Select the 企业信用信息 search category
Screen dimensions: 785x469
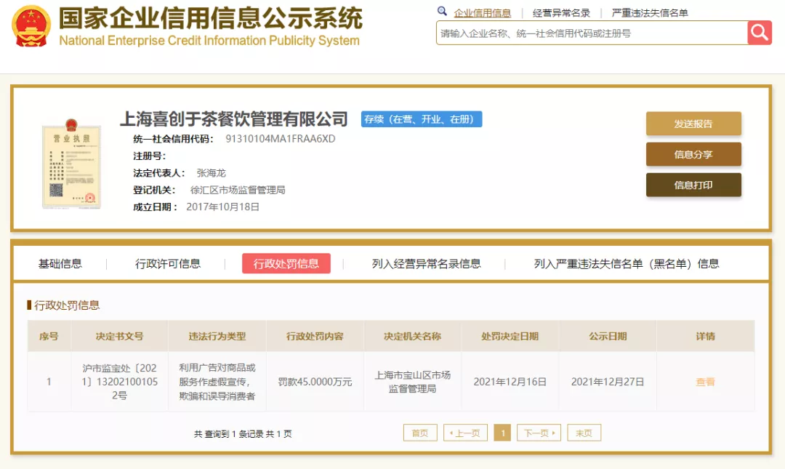coord(482,13)
